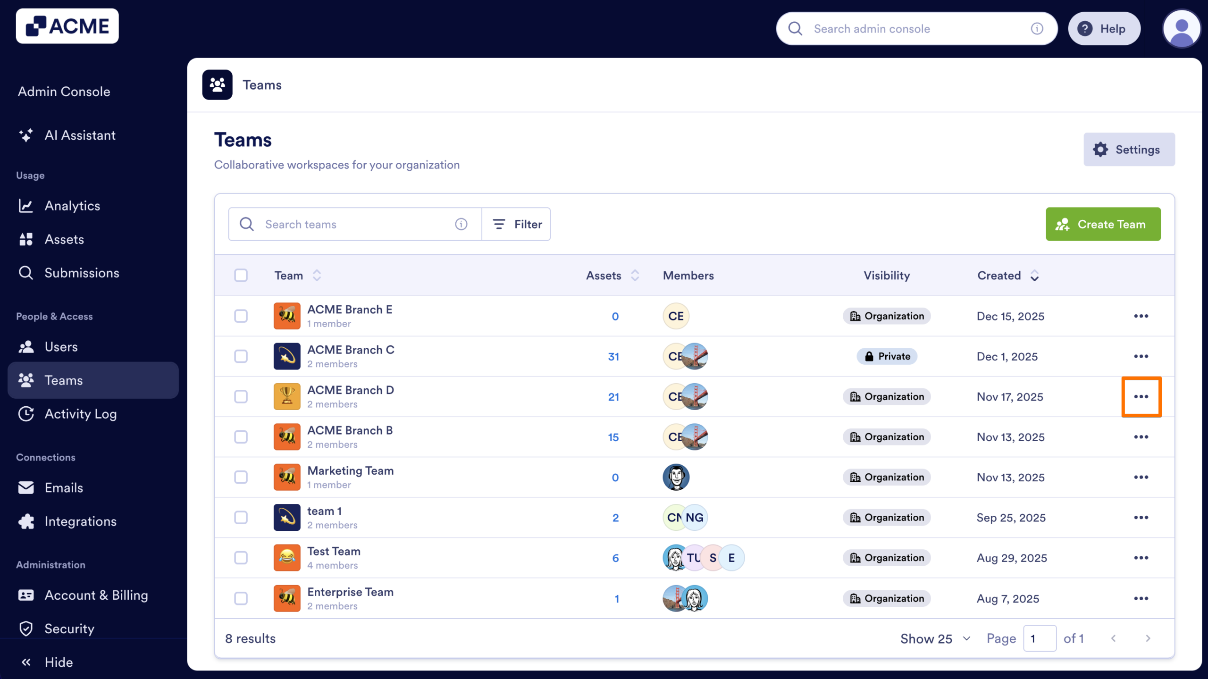Viewport: 1208px width, 679px height.
Task: Open the Show 25 page size dropdown
Action: coord(935,638)
